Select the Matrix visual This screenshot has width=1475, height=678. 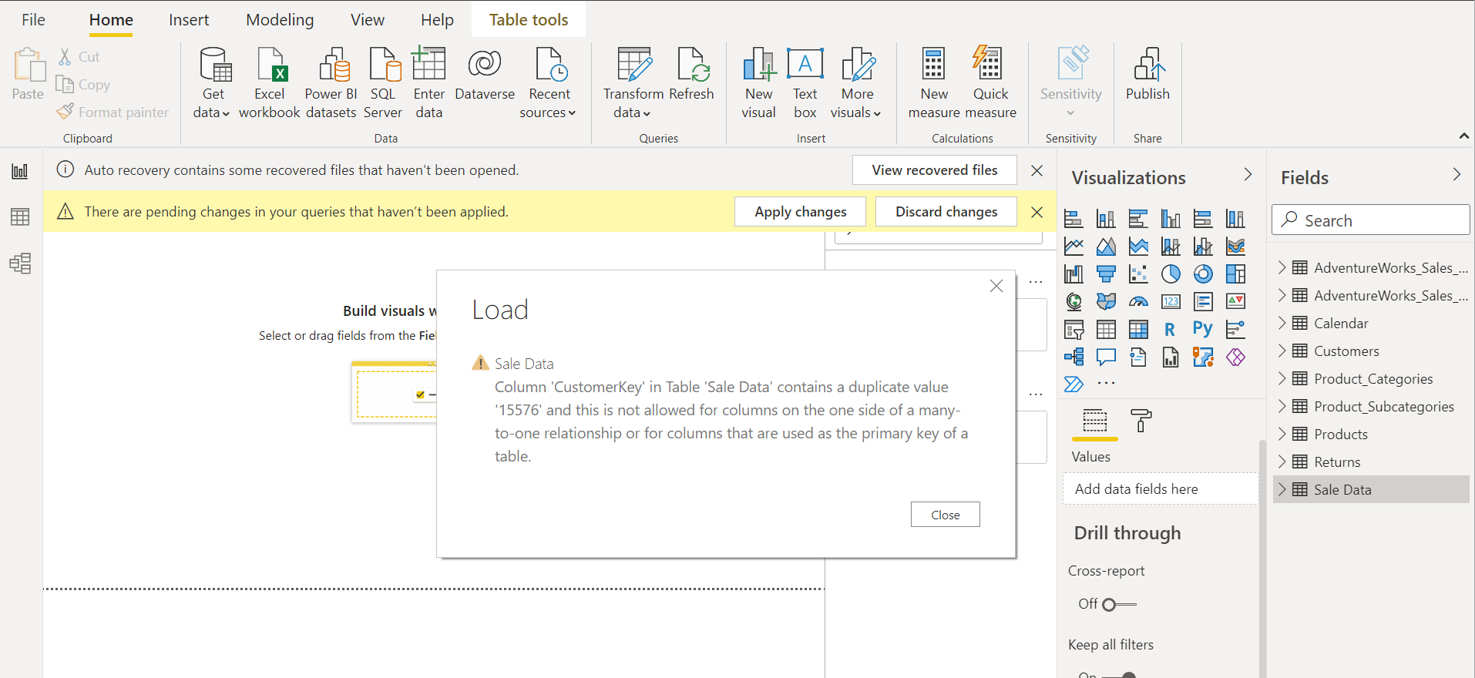(1138, 330)
